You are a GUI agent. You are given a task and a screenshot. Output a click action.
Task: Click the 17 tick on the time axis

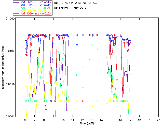click(x=130, y=120)
